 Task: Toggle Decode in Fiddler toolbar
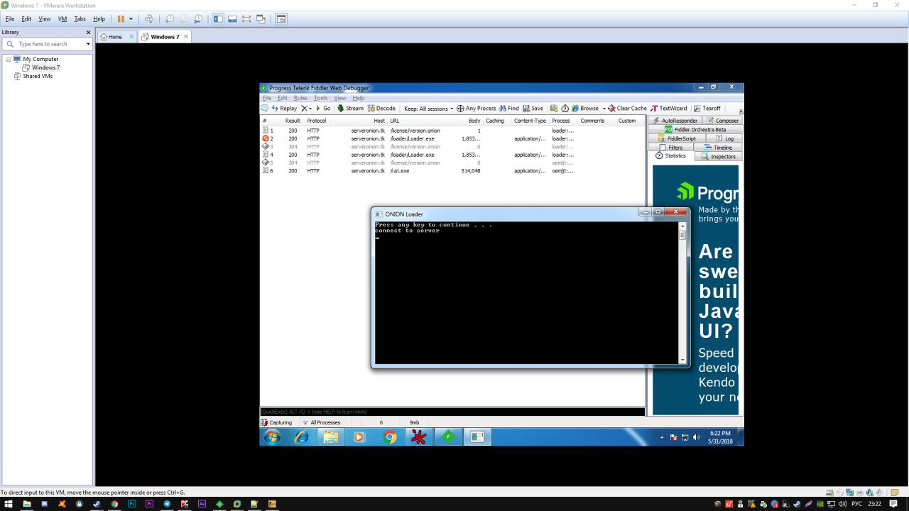pyautogui.click(x=381, y=109)
